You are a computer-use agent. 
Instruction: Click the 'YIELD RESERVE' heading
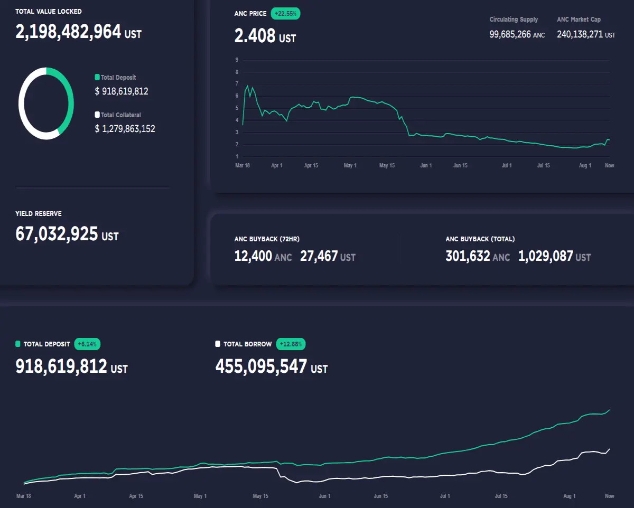point(39,214)
